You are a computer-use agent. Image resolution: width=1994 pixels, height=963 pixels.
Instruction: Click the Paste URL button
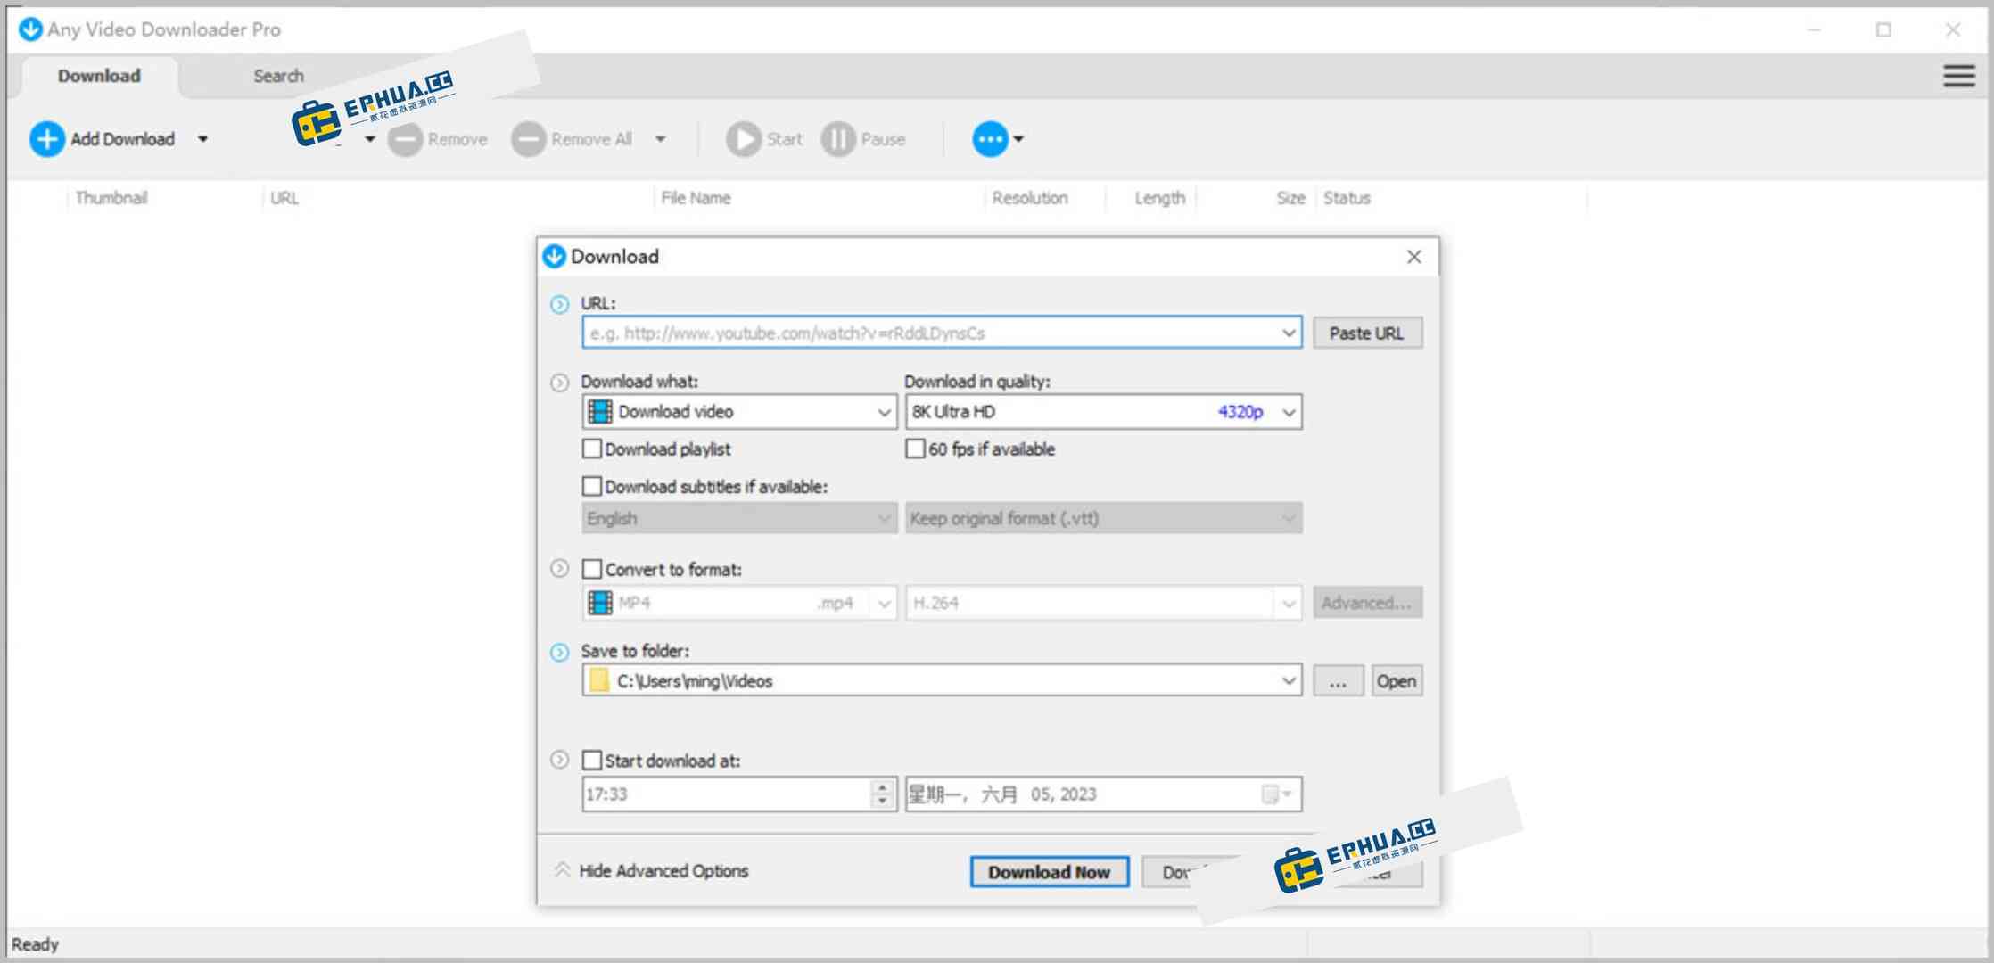(x=1367, y=332)
